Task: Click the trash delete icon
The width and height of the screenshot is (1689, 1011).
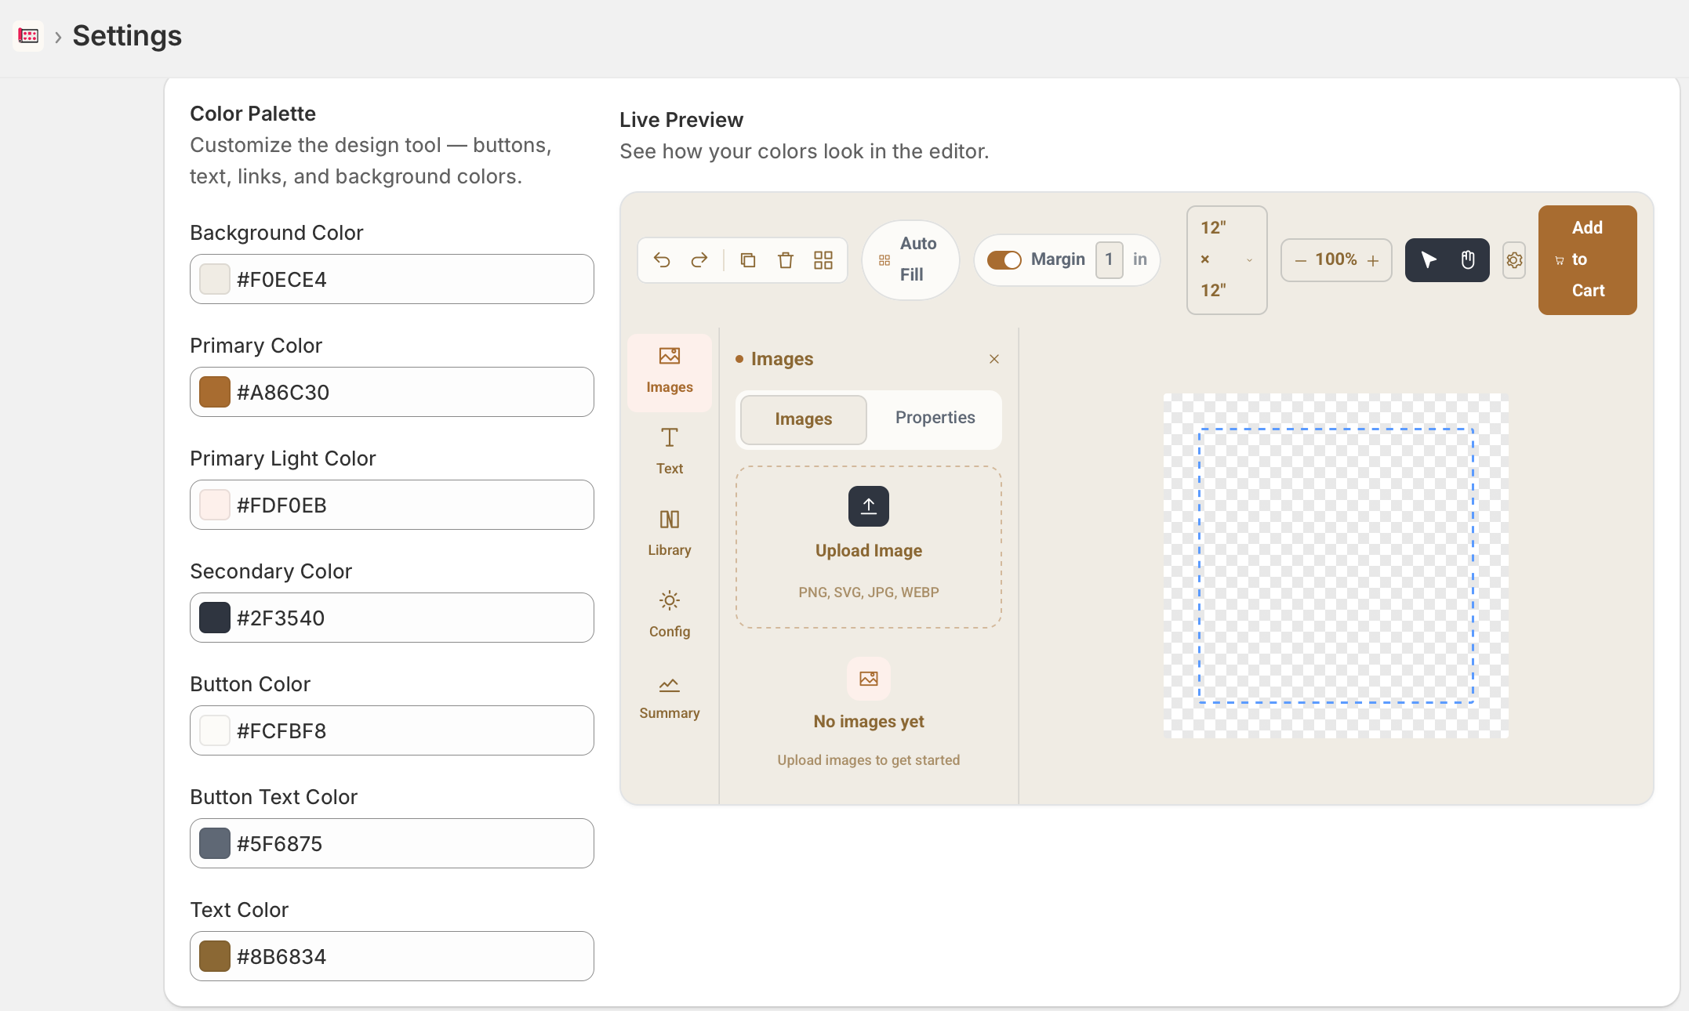Action: click(786, 260)
